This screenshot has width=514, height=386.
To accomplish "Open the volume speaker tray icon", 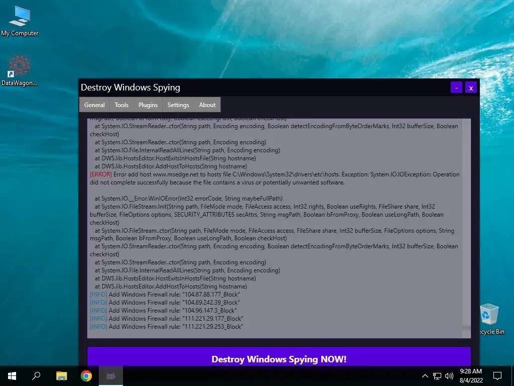I will click(449, 376).
